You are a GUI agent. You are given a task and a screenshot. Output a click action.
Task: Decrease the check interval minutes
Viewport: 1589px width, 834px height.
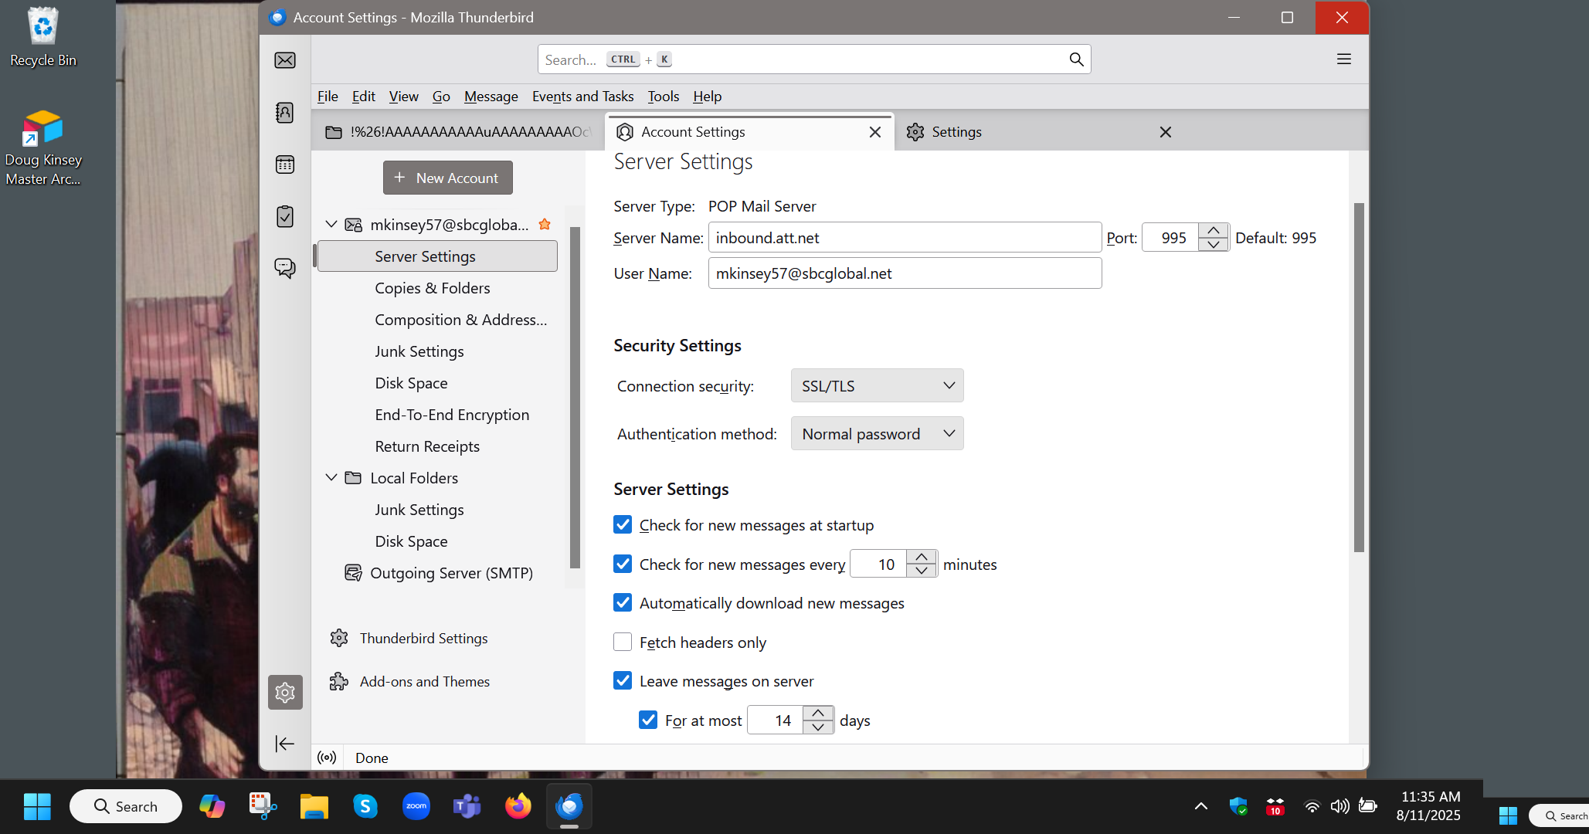922,571
